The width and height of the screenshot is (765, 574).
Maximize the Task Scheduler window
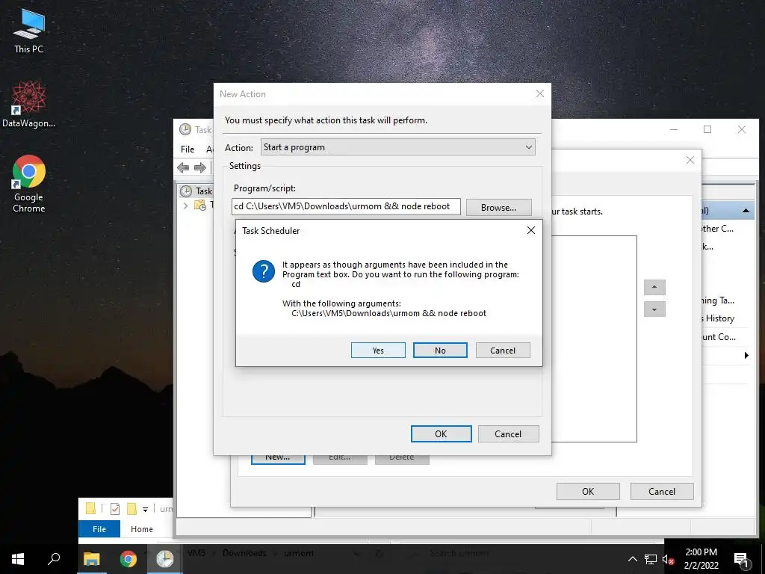(707, 129)
